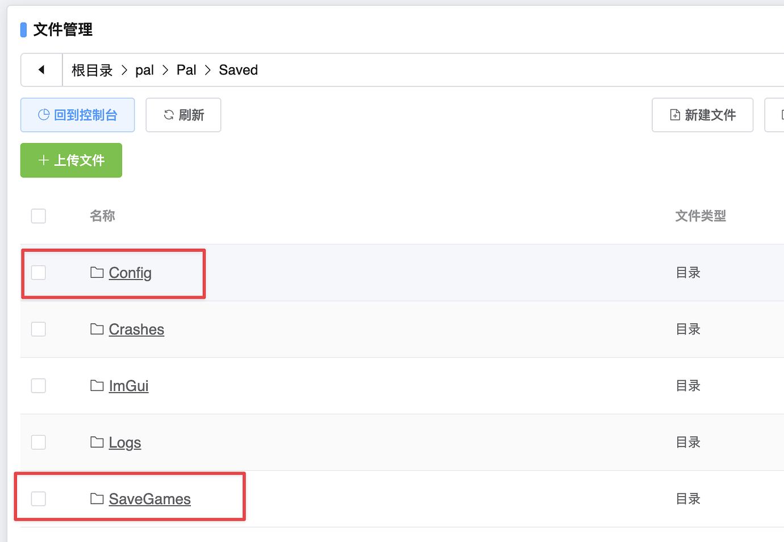Click folder icon next to ImGui
The image size is (784, 542).
97,386
